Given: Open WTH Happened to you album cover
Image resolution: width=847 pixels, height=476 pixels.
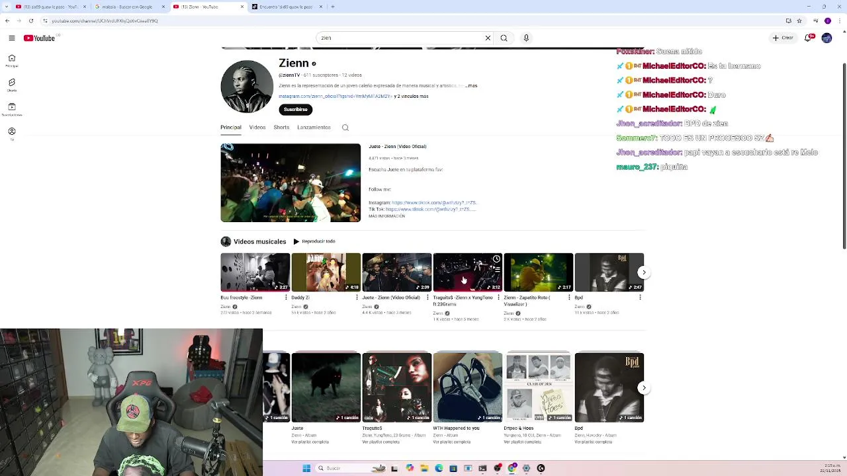Looking at the screenshot, I should coord(468,387).
